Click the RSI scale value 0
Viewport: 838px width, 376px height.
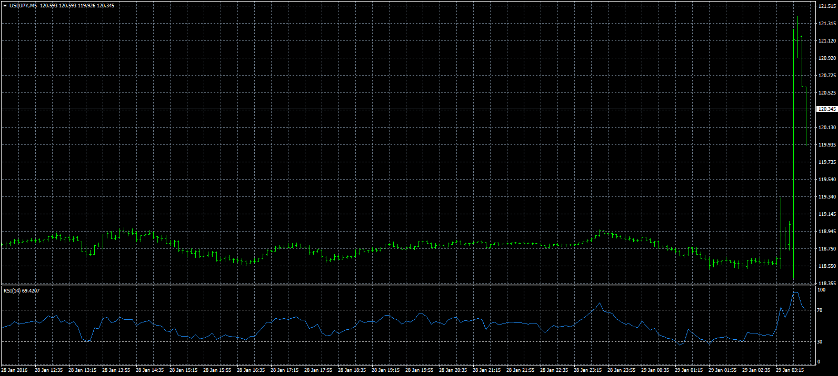819,362
